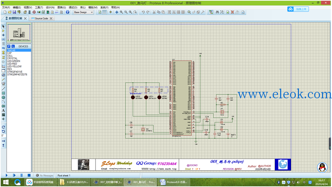This screenshot has height=187, width=332.
Task: Save the current project
Action: [14, 12]
